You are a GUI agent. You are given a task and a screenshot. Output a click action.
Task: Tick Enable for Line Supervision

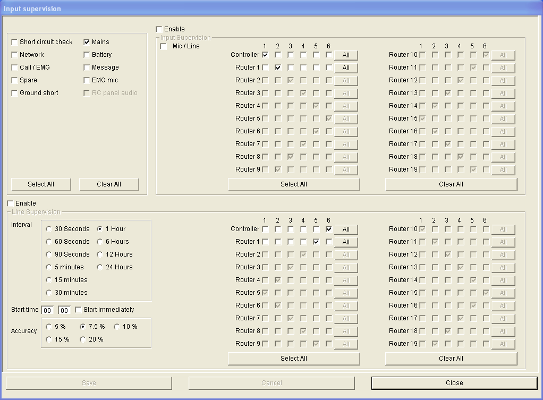pos(11,203)
